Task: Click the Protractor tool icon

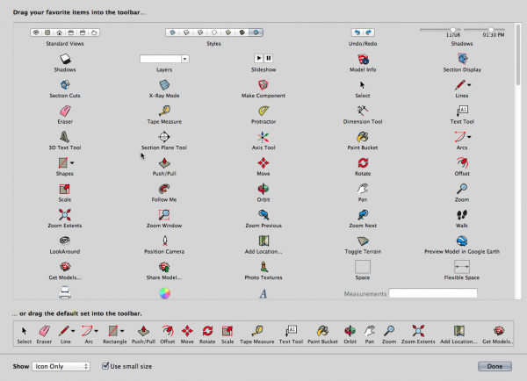Action: 263,111
